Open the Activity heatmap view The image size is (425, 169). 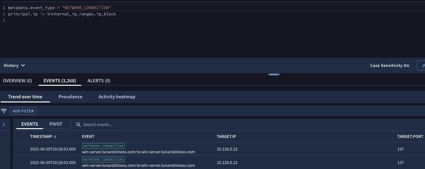[117, 97]
